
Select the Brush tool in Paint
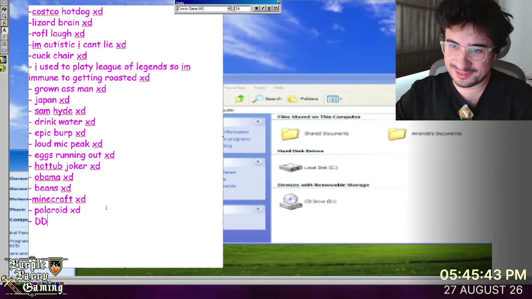click(x=4, y=23)
